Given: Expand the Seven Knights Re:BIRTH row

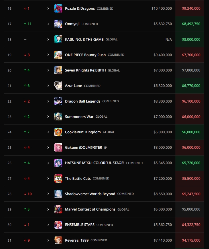Looking at the screenshot, I should 48,70.
